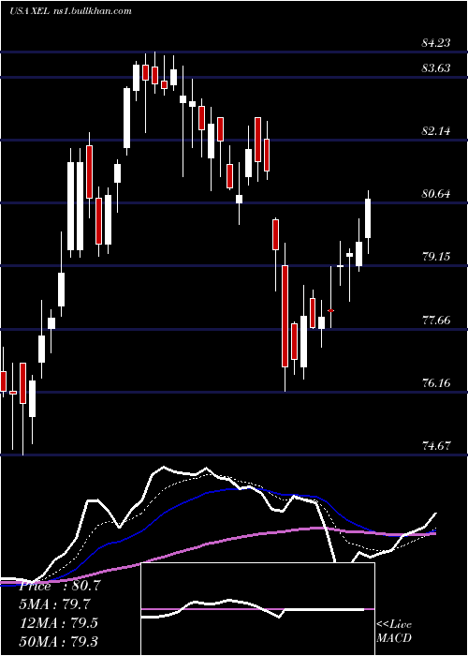Viewport: 468px width, 656px height.
Task: Click the 82.14 price level label
Action: point(436,131)
